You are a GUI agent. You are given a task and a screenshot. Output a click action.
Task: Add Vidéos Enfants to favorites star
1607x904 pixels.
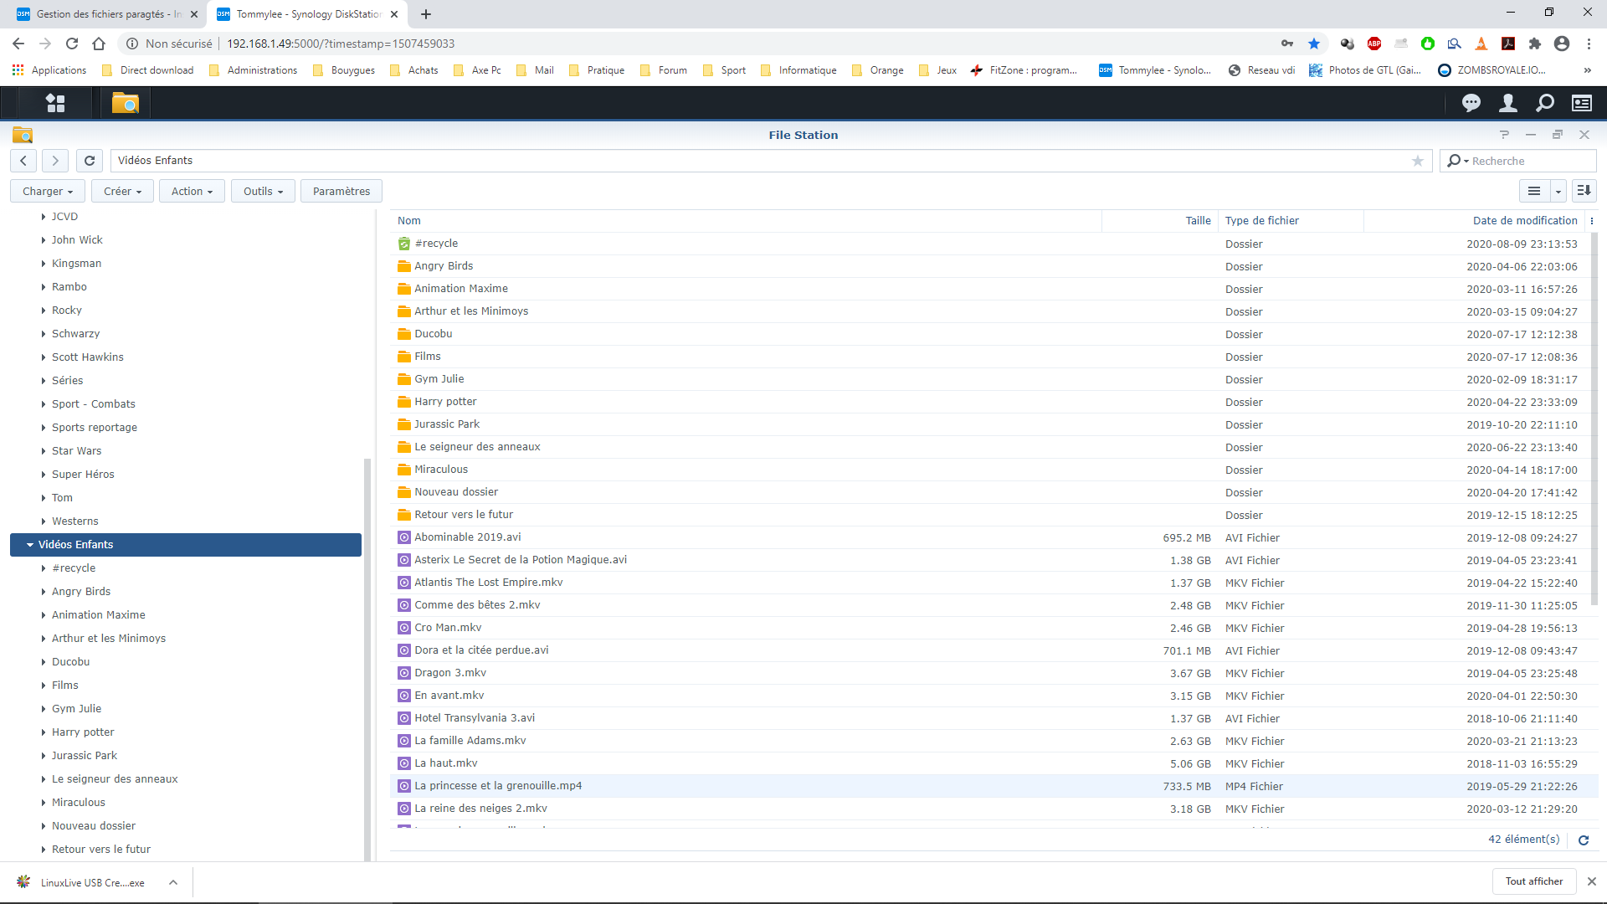pyautogui.click(x=1417, y=161)
